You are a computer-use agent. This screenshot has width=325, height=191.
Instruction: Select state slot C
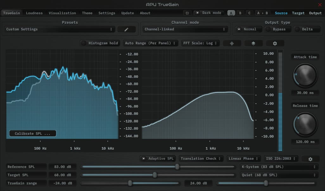[x=249, y=13]
